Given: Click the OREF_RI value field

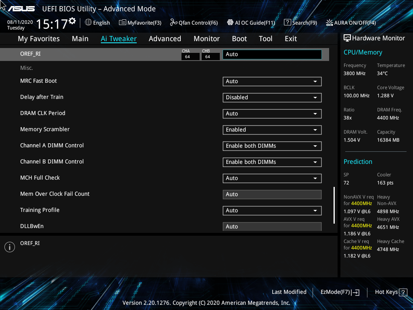Looking at the screenshot, I should [x=272, y=54].
